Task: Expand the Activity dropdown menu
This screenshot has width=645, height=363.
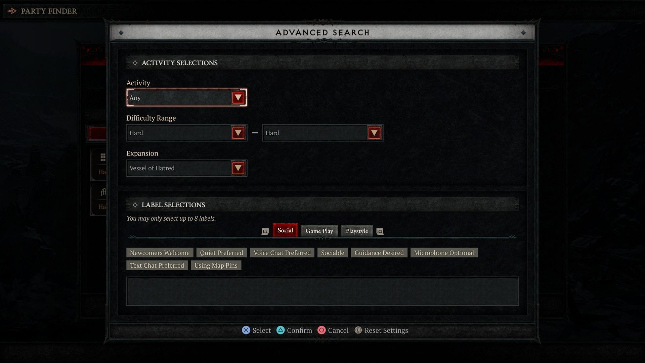Action: [x=238, y=97]
